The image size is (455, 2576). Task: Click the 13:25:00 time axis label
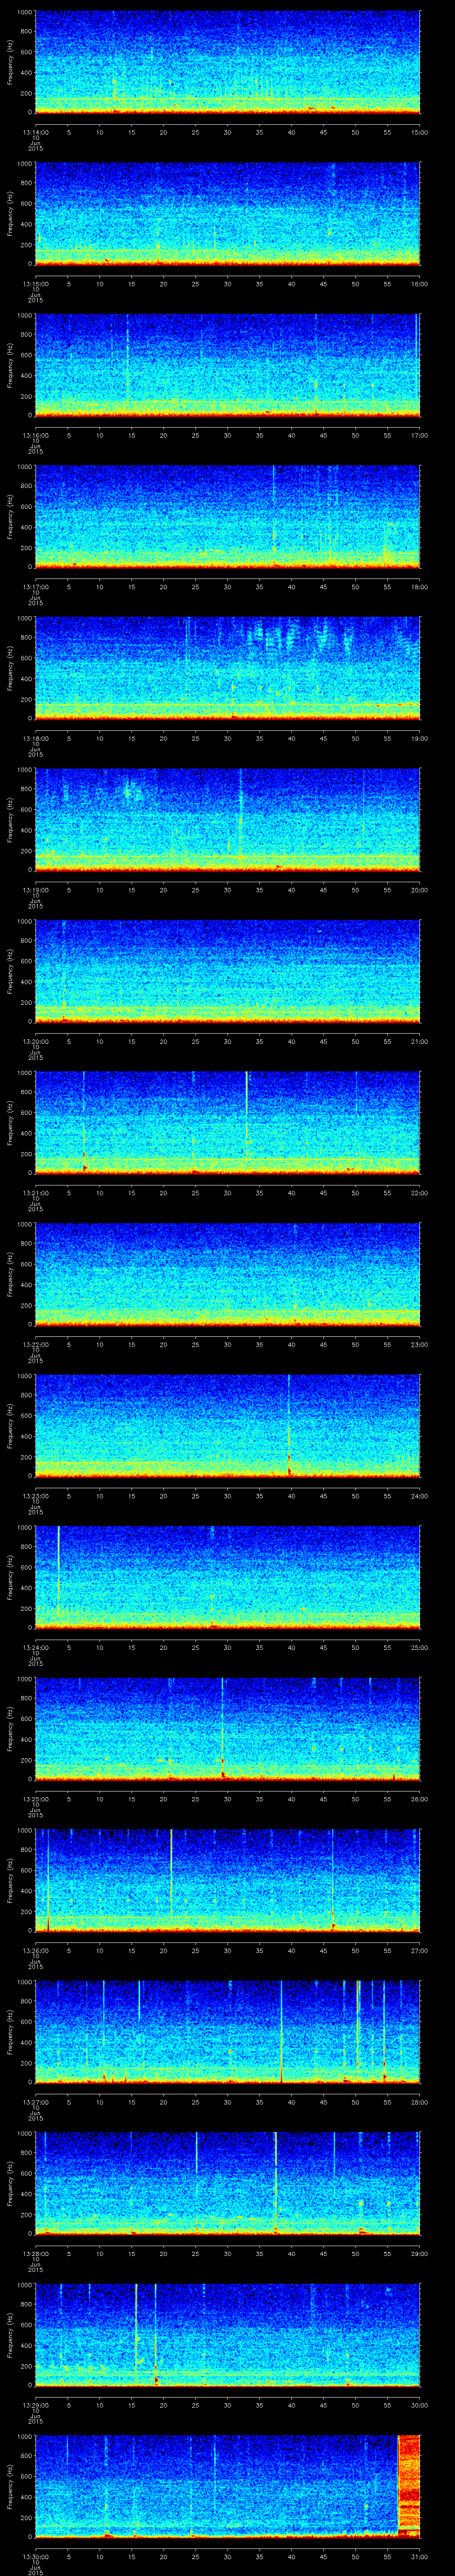[x=35, y=1798]
